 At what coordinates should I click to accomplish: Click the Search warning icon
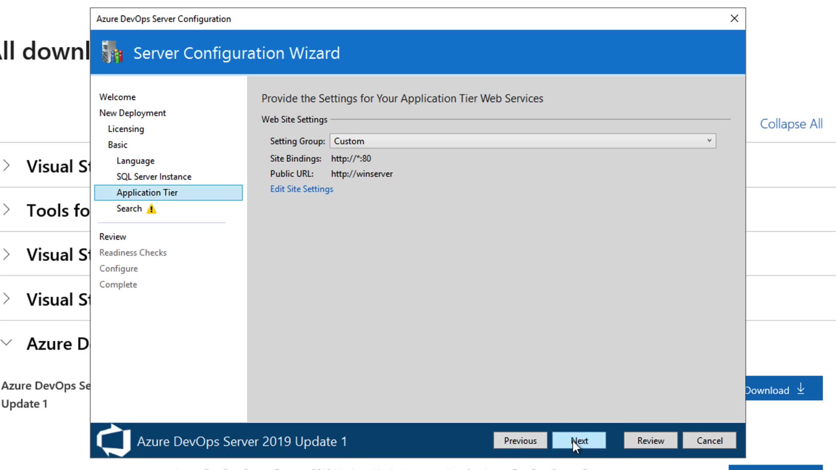(x=151, y=209)
